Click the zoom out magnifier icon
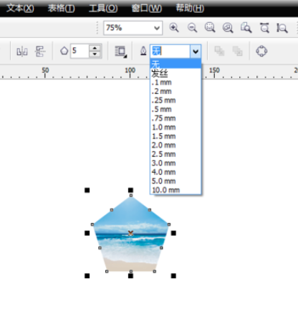This screenshot has height=319, width=298. (x=192, y=28)
